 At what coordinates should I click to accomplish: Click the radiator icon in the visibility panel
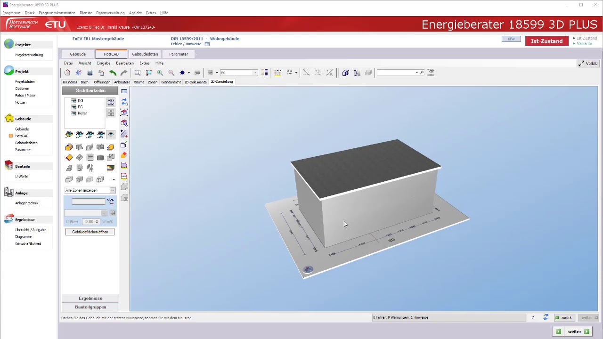(x=100, y=158)
